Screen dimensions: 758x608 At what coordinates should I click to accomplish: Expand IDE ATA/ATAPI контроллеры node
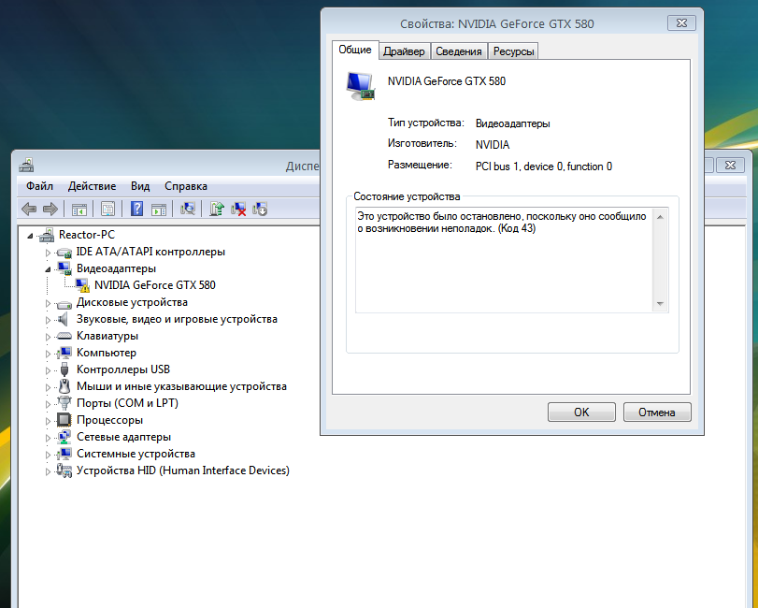[48, 253]
